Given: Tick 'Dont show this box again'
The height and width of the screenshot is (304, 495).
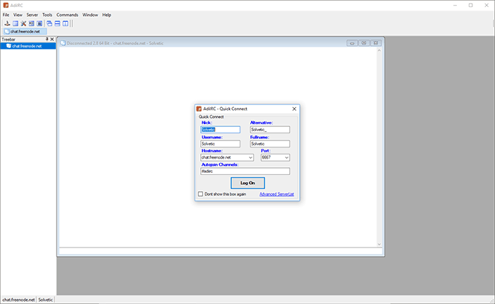Looking at the screenshot, I should (200, 194).
